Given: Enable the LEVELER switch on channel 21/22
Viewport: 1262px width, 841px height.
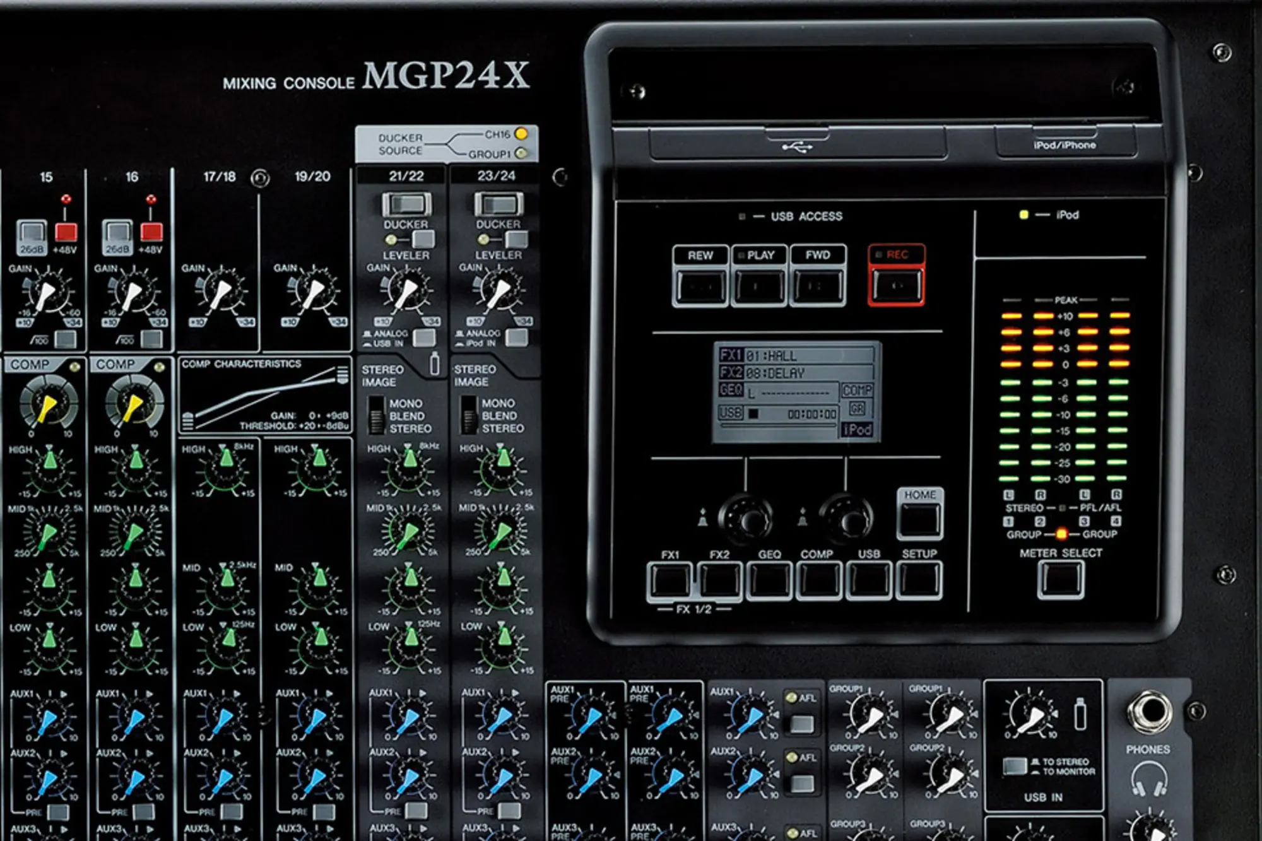Looking at the screenshot, I should (x=423, y=239).
